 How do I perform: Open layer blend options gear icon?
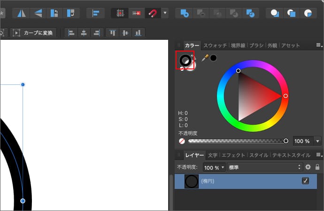308,167
